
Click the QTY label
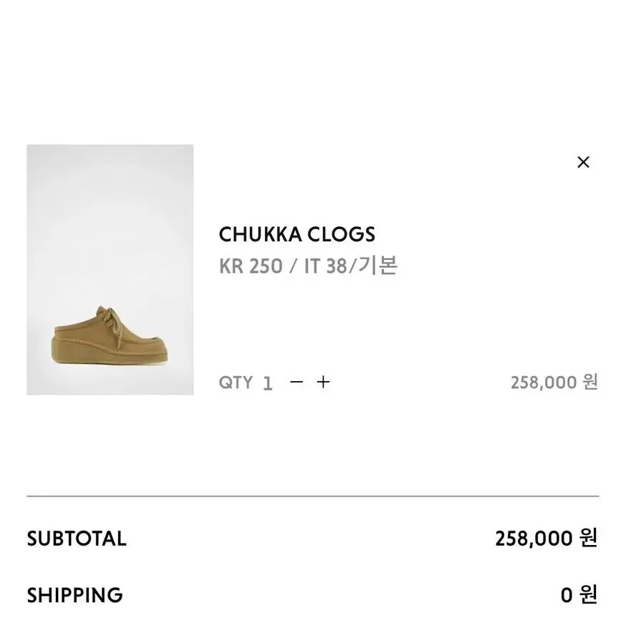(x=236, y=382)
